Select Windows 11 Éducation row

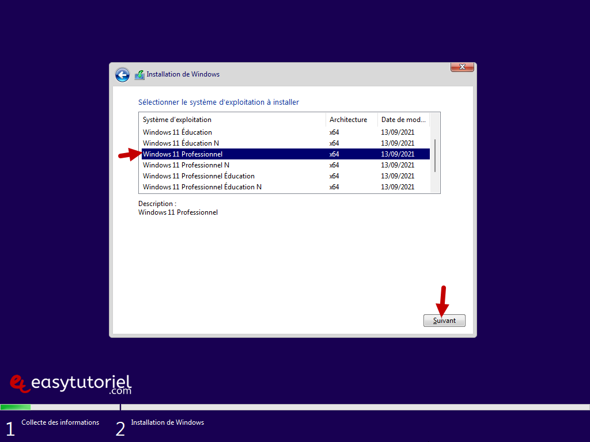(177, 132)
